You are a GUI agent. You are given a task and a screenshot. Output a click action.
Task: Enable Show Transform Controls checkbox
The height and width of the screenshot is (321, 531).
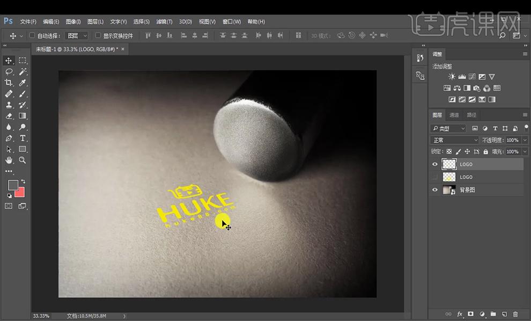[98, 35]
